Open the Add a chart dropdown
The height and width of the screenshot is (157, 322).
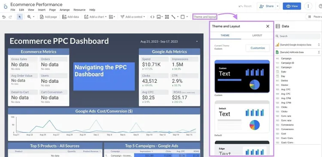click(x=95, y=17)
